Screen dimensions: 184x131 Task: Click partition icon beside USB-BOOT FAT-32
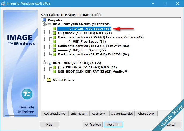54,72
